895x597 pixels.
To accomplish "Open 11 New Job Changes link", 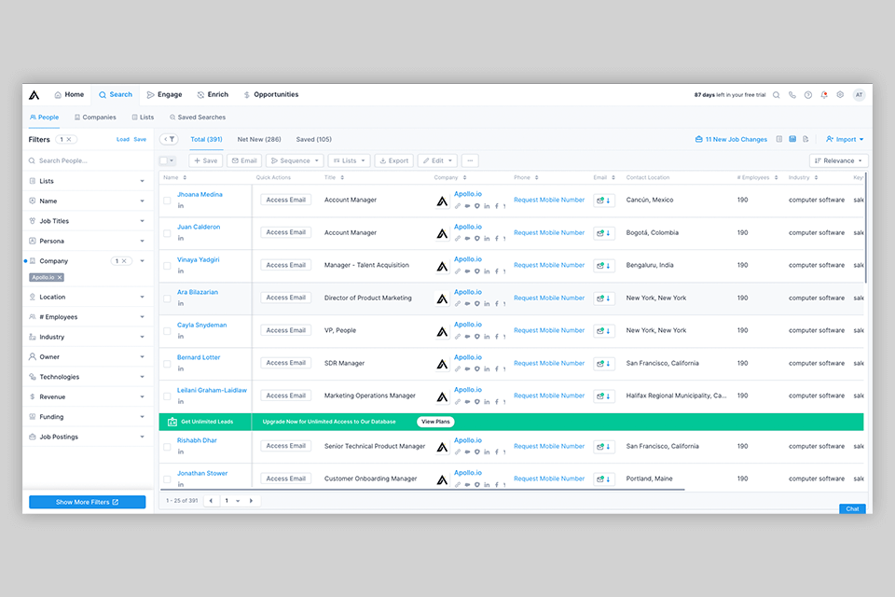I will [731, 139].
